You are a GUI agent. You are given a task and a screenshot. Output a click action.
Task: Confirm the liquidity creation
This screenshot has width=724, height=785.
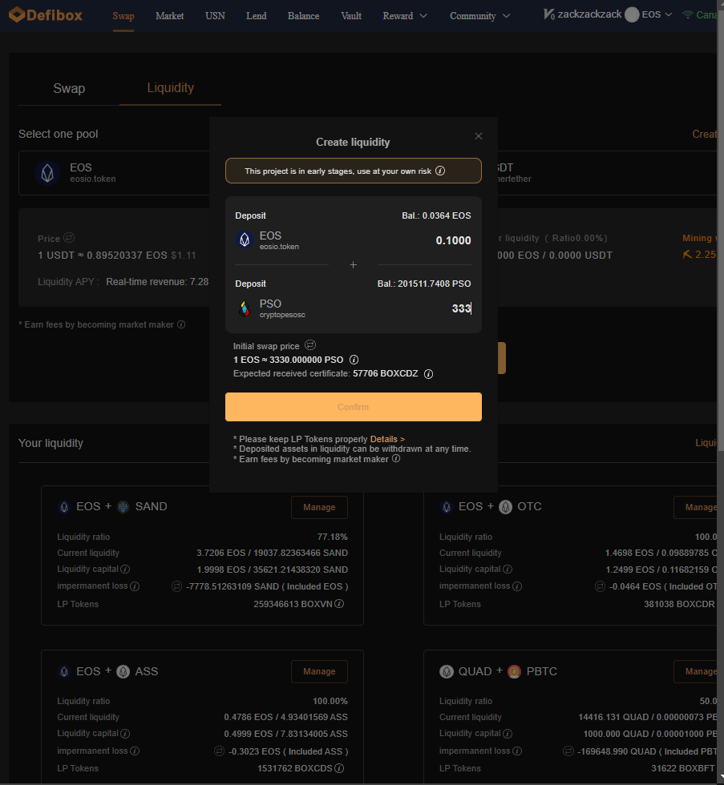click(354, 407)
